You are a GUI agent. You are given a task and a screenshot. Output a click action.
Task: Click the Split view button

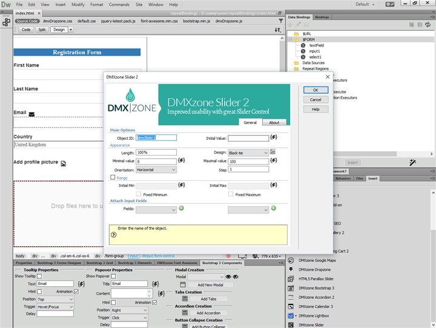(42, 30)
